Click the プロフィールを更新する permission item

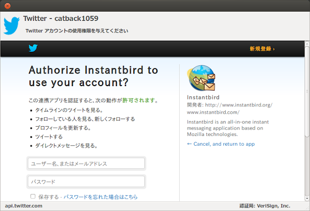click(x=63, y=128)
